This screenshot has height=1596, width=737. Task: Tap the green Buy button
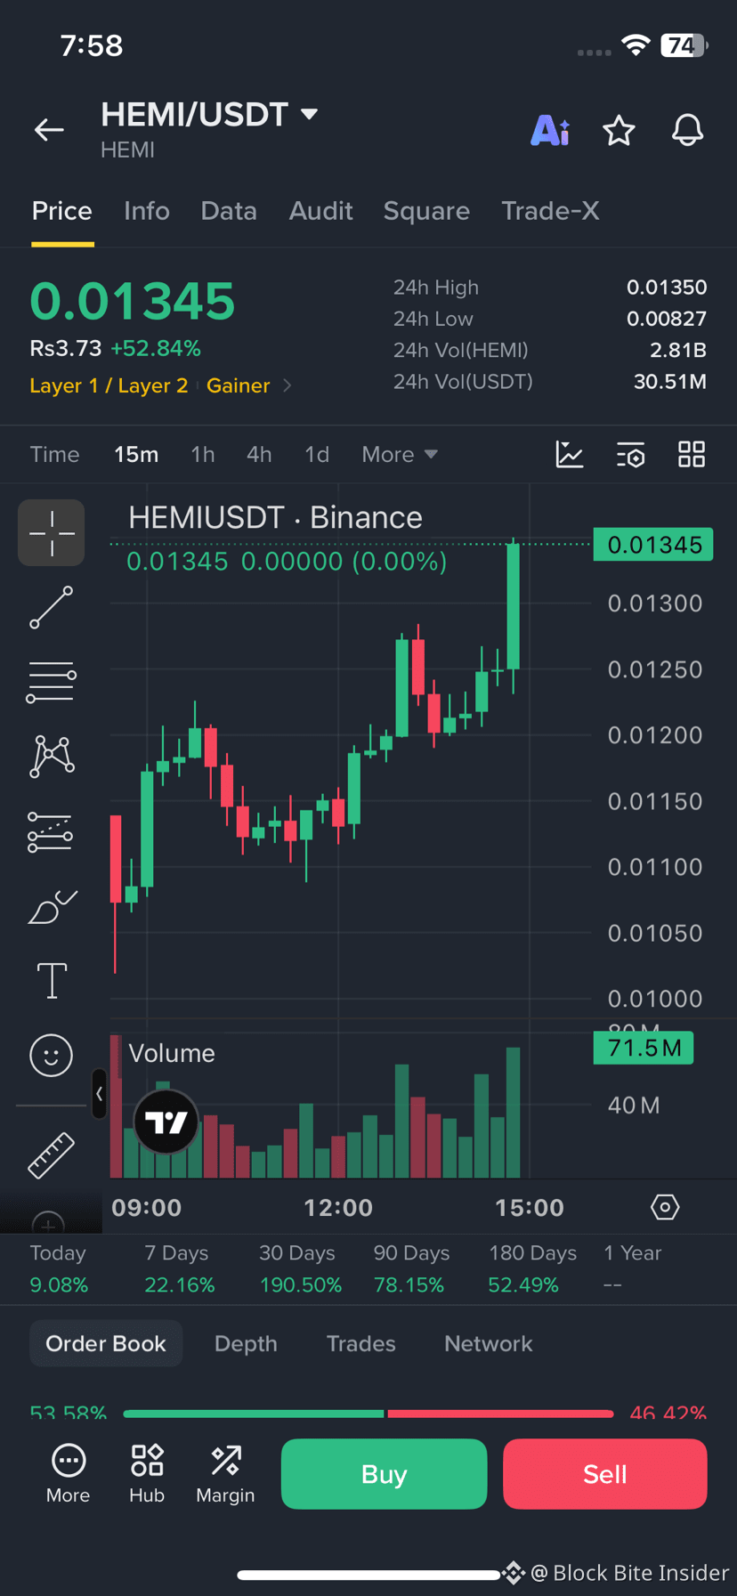pos(385,1474)
